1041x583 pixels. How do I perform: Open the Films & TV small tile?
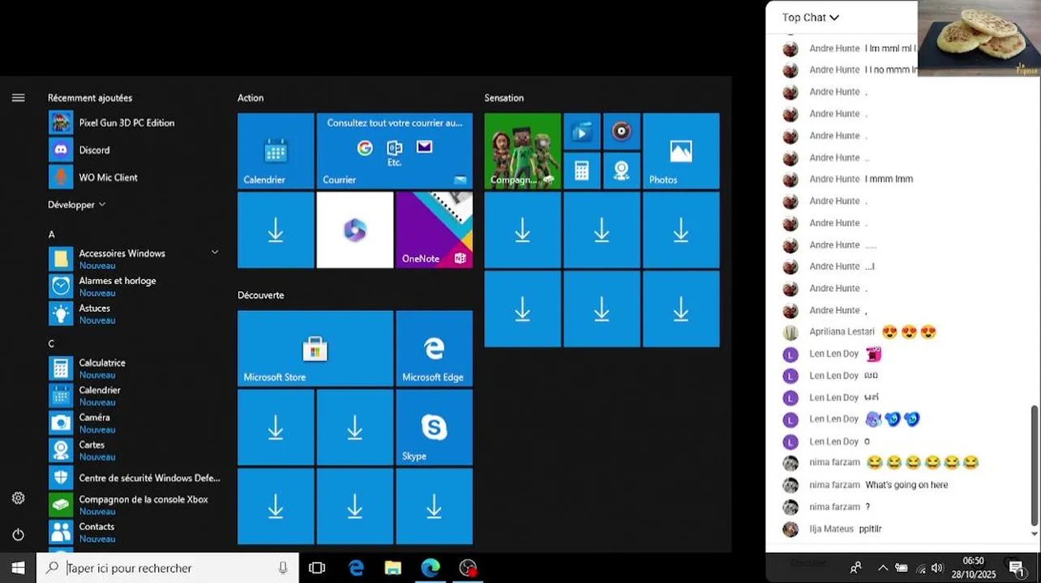(x=581, y=131)
